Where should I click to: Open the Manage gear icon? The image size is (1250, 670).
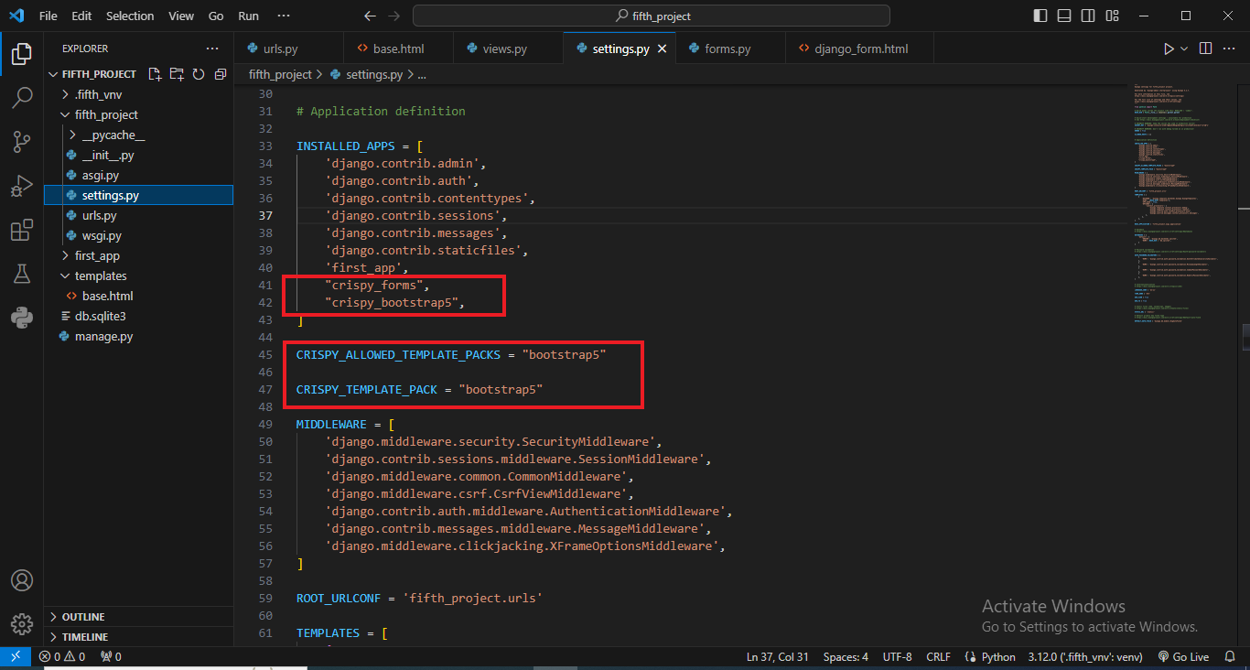[x=22, y=624]
